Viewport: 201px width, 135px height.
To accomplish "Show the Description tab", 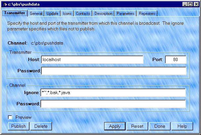I will coord(103,14).
